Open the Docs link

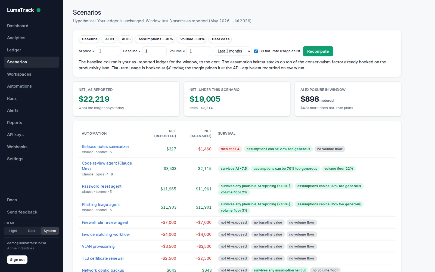coord(32,200)
